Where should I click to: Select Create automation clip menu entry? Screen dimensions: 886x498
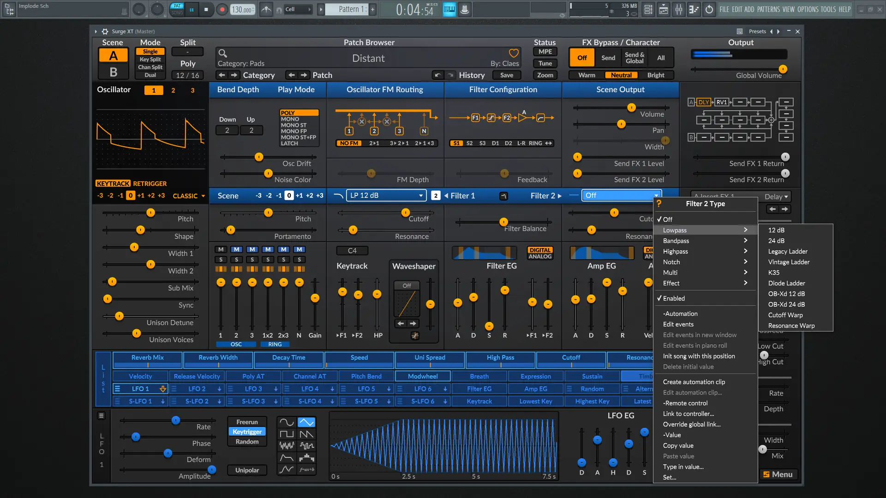point(694,382)
